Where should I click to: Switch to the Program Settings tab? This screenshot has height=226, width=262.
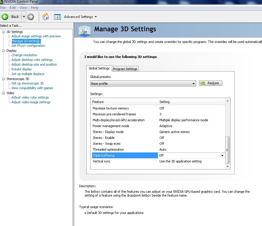[x=125, y=69]
